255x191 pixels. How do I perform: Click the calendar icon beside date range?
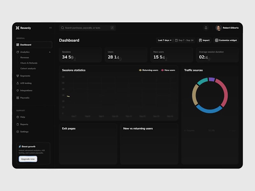click(176, 40)
